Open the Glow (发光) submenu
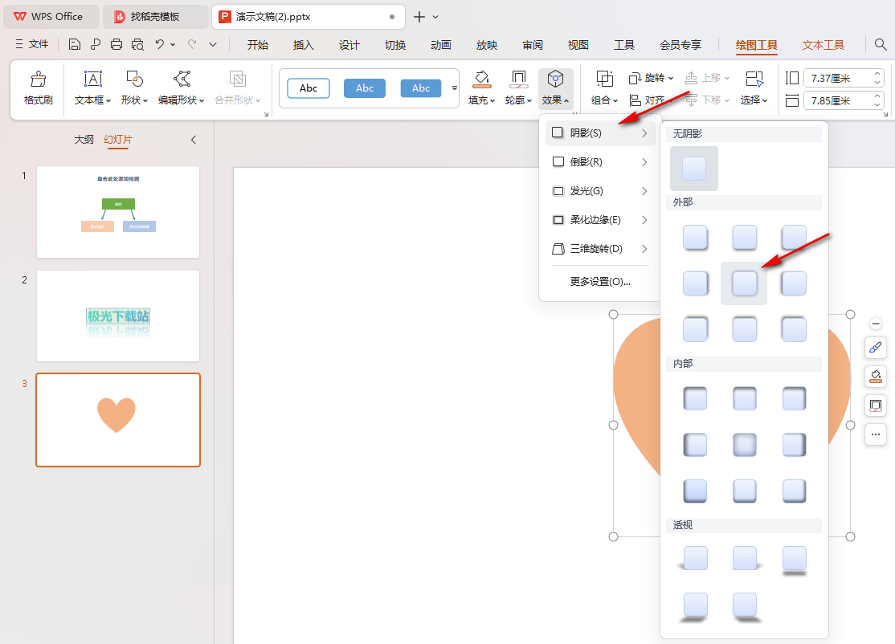 [x=600, y=191]
